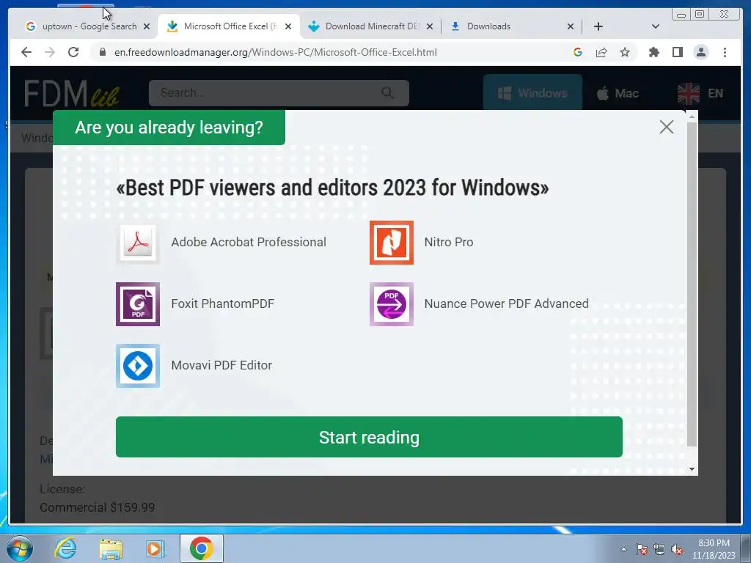Share this page using the share icon
The image size is (751, 563).
[x=601, y=52]
